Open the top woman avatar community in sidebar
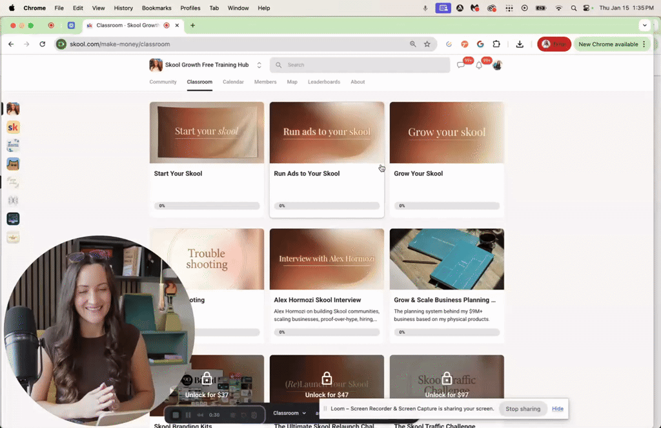The width and height of the screenshot is (661, 428). pyautogui.click(x=13, y=108)
